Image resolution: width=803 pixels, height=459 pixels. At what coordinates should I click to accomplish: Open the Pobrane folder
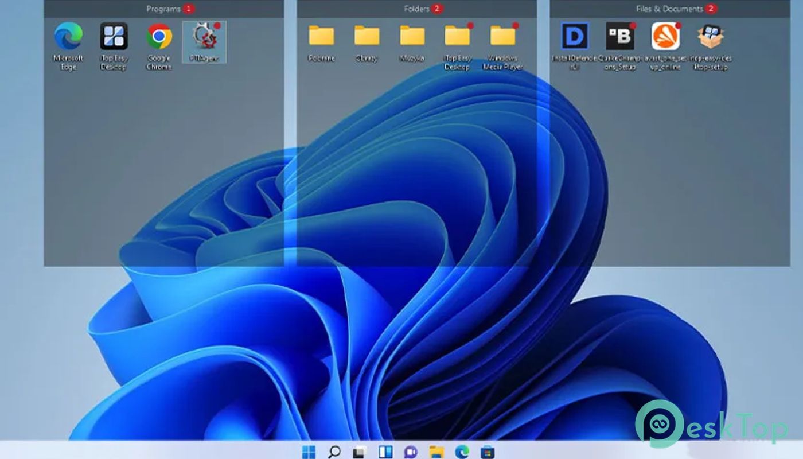321,36
